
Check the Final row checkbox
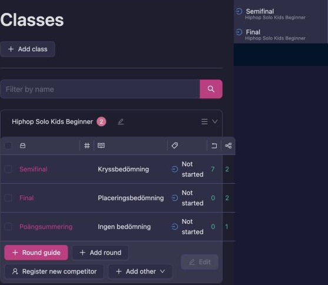click(8, 198)
